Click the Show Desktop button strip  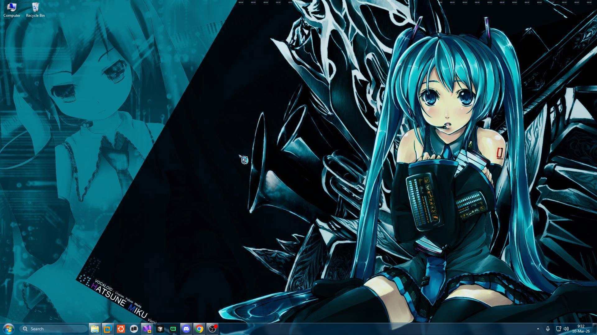tap(594, 329)
